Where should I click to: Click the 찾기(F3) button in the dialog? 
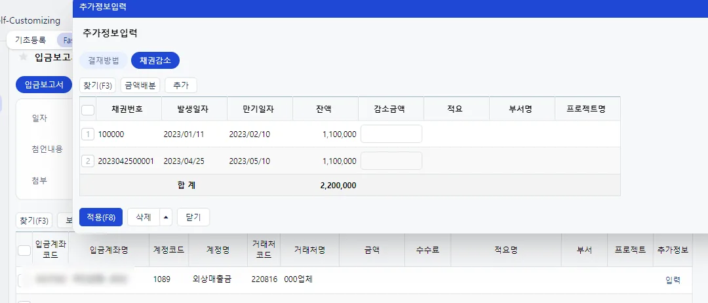click(98, 85)
